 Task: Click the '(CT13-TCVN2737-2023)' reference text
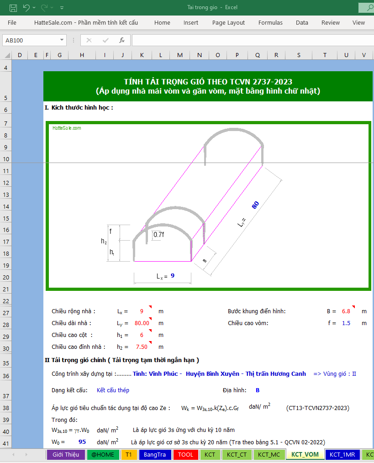317,408
